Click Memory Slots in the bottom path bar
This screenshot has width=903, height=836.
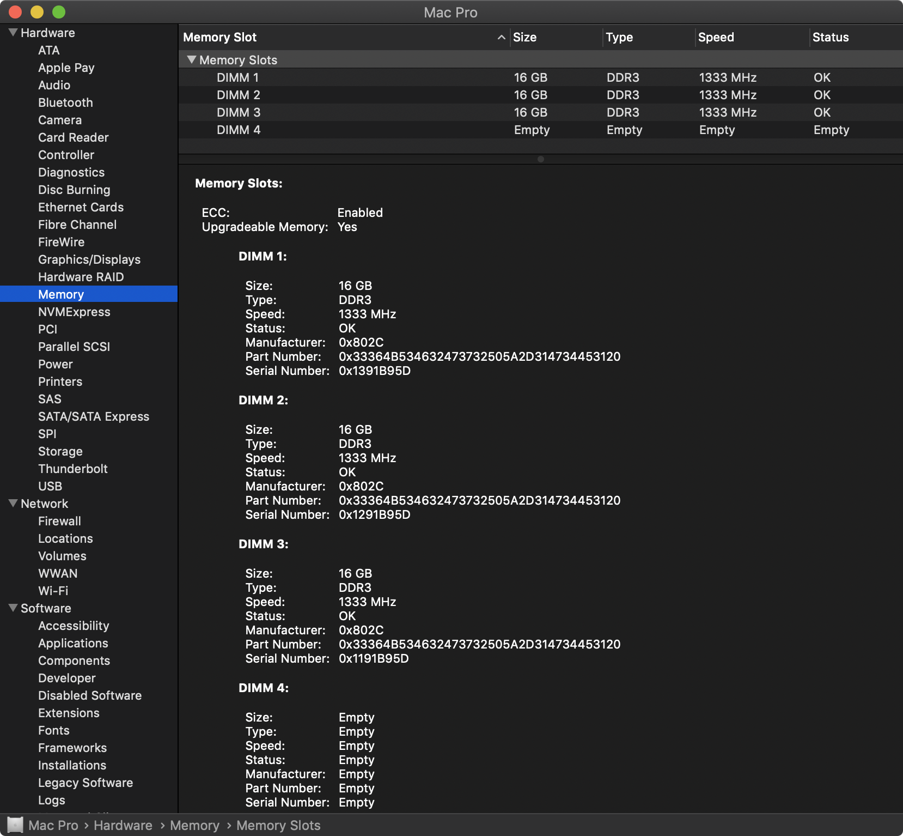pos(278,825)
